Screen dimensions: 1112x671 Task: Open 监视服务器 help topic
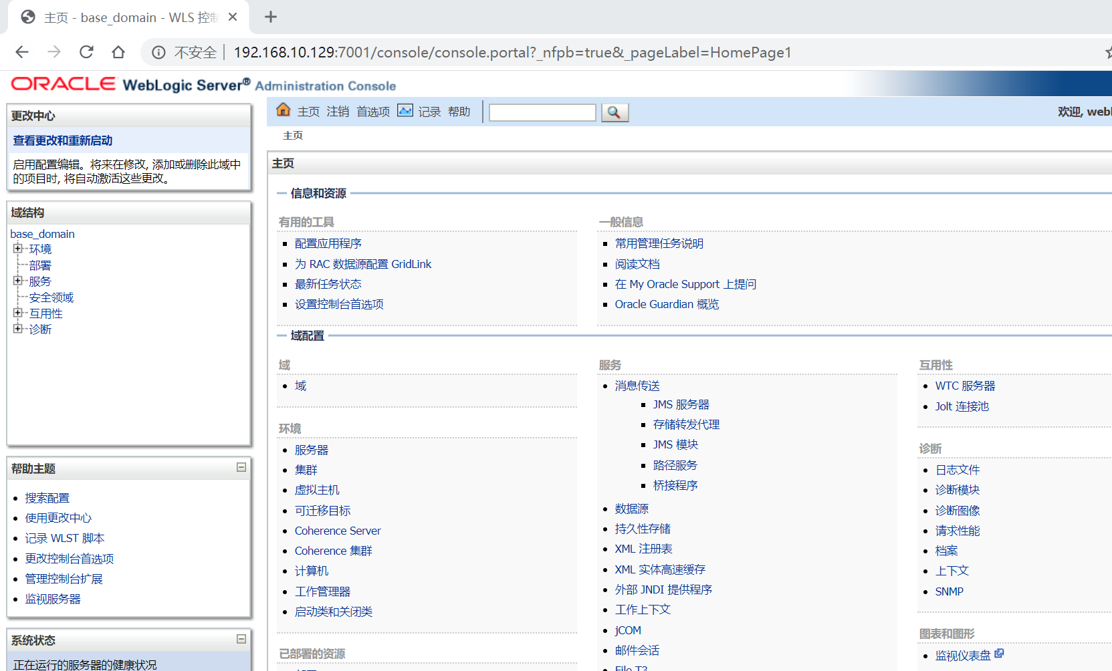53,599
